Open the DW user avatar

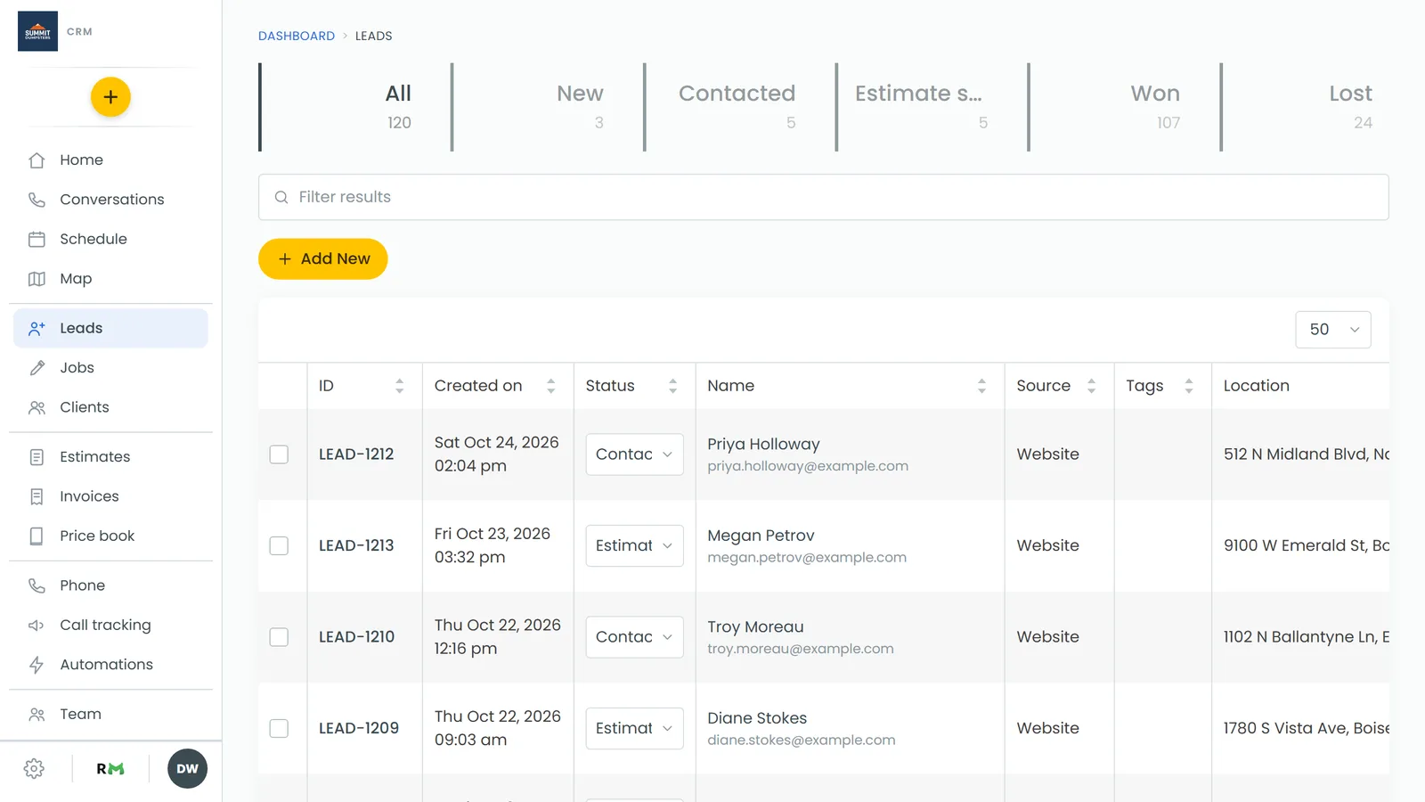pos(187,769)
